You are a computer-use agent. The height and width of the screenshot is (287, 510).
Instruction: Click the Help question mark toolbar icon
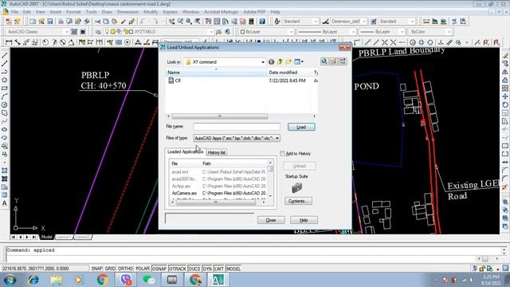262,22
